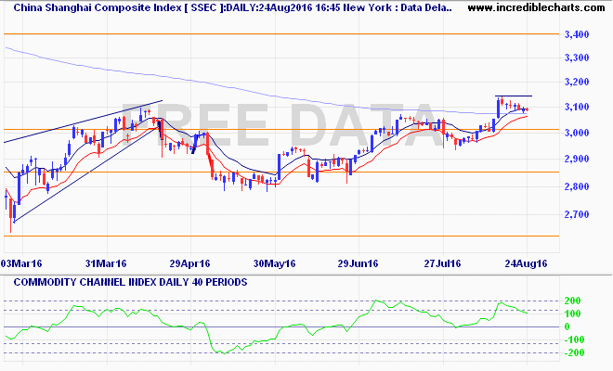The width and height of the screenshot is (613, 371).
Task: Click the 2,800 price axis label
Action: point(577,186)
